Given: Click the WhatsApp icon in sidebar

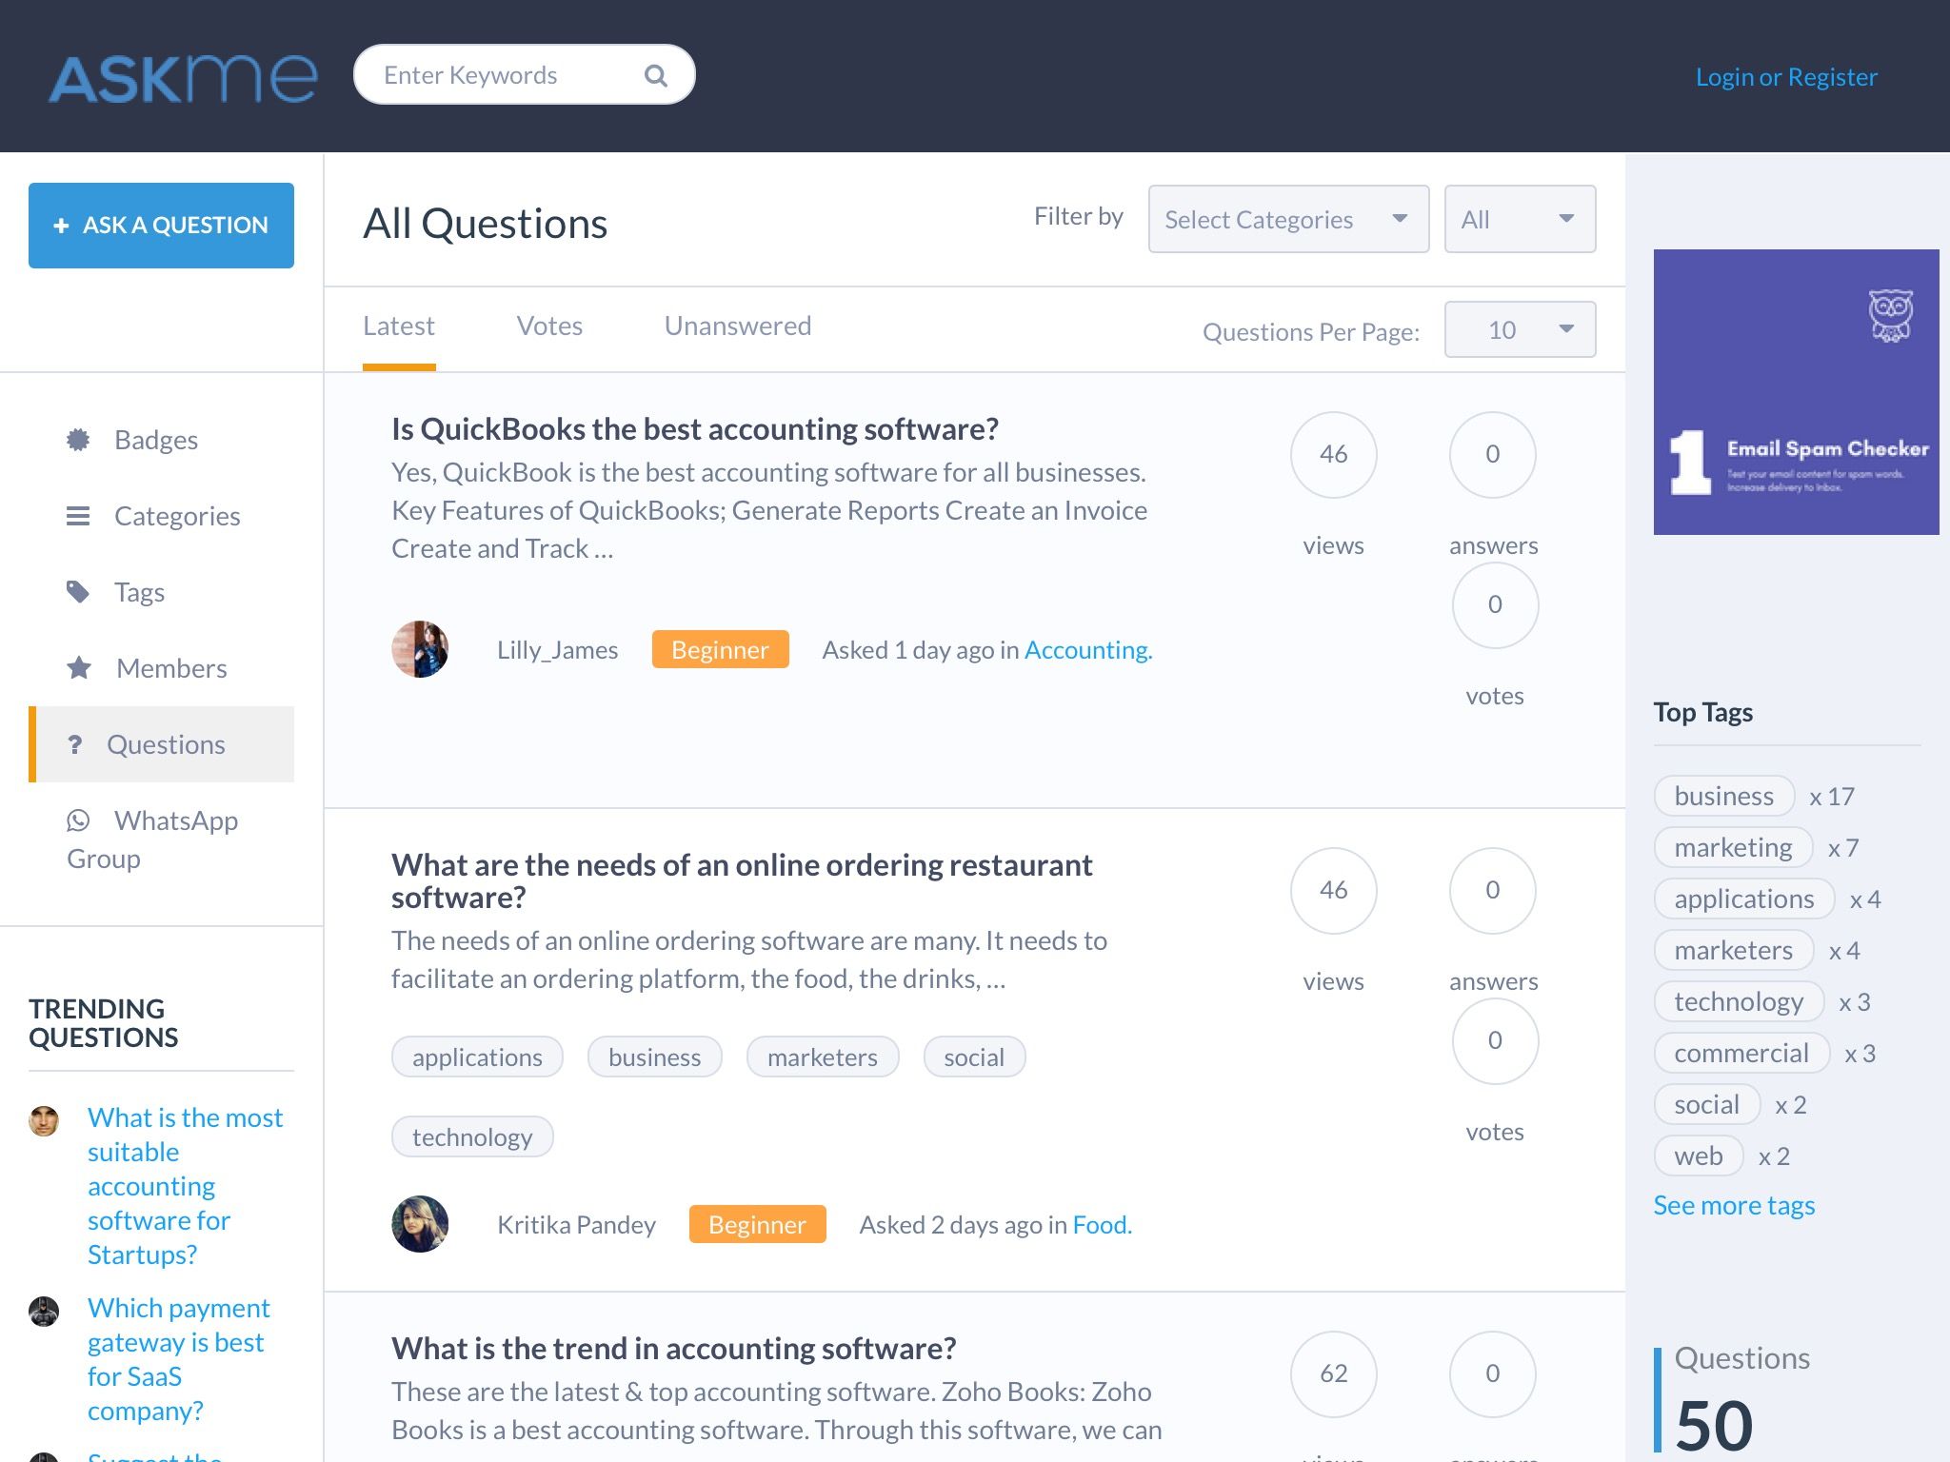Looking at the screenshot, I should [x=78, y=820].
